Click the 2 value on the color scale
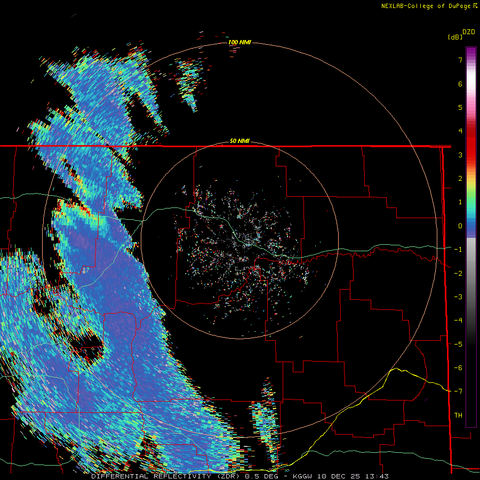Image resolution: width=480 pixels, height=480 pixels. [460, 179]
